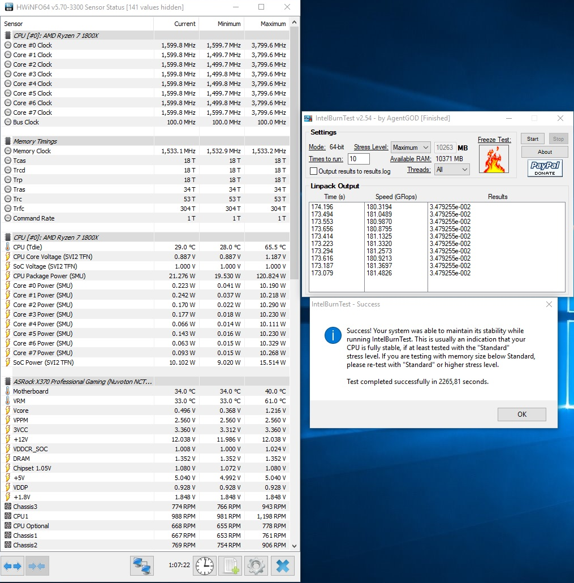
Task: Click the Speed (GFlops) column header
Action: click(396, 197)
